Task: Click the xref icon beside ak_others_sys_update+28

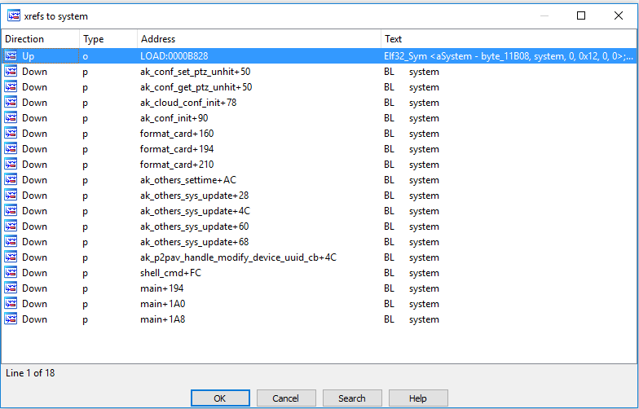Action: click(x=11, y=196)
